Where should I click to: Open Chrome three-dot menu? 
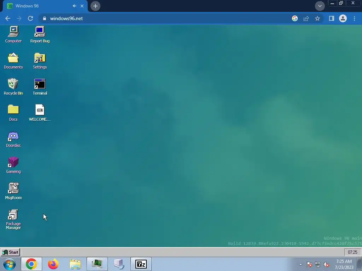pyautogui.click(x=354, y=18)
